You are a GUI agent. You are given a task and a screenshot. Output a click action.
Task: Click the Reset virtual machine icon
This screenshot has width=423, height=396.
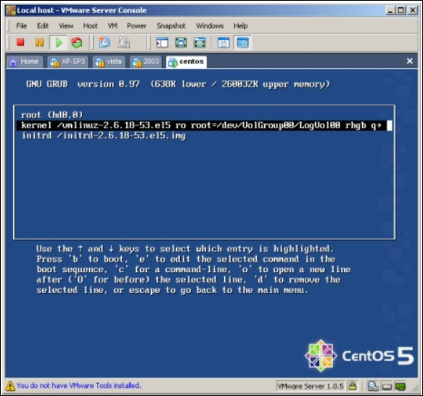click(77, 43)
